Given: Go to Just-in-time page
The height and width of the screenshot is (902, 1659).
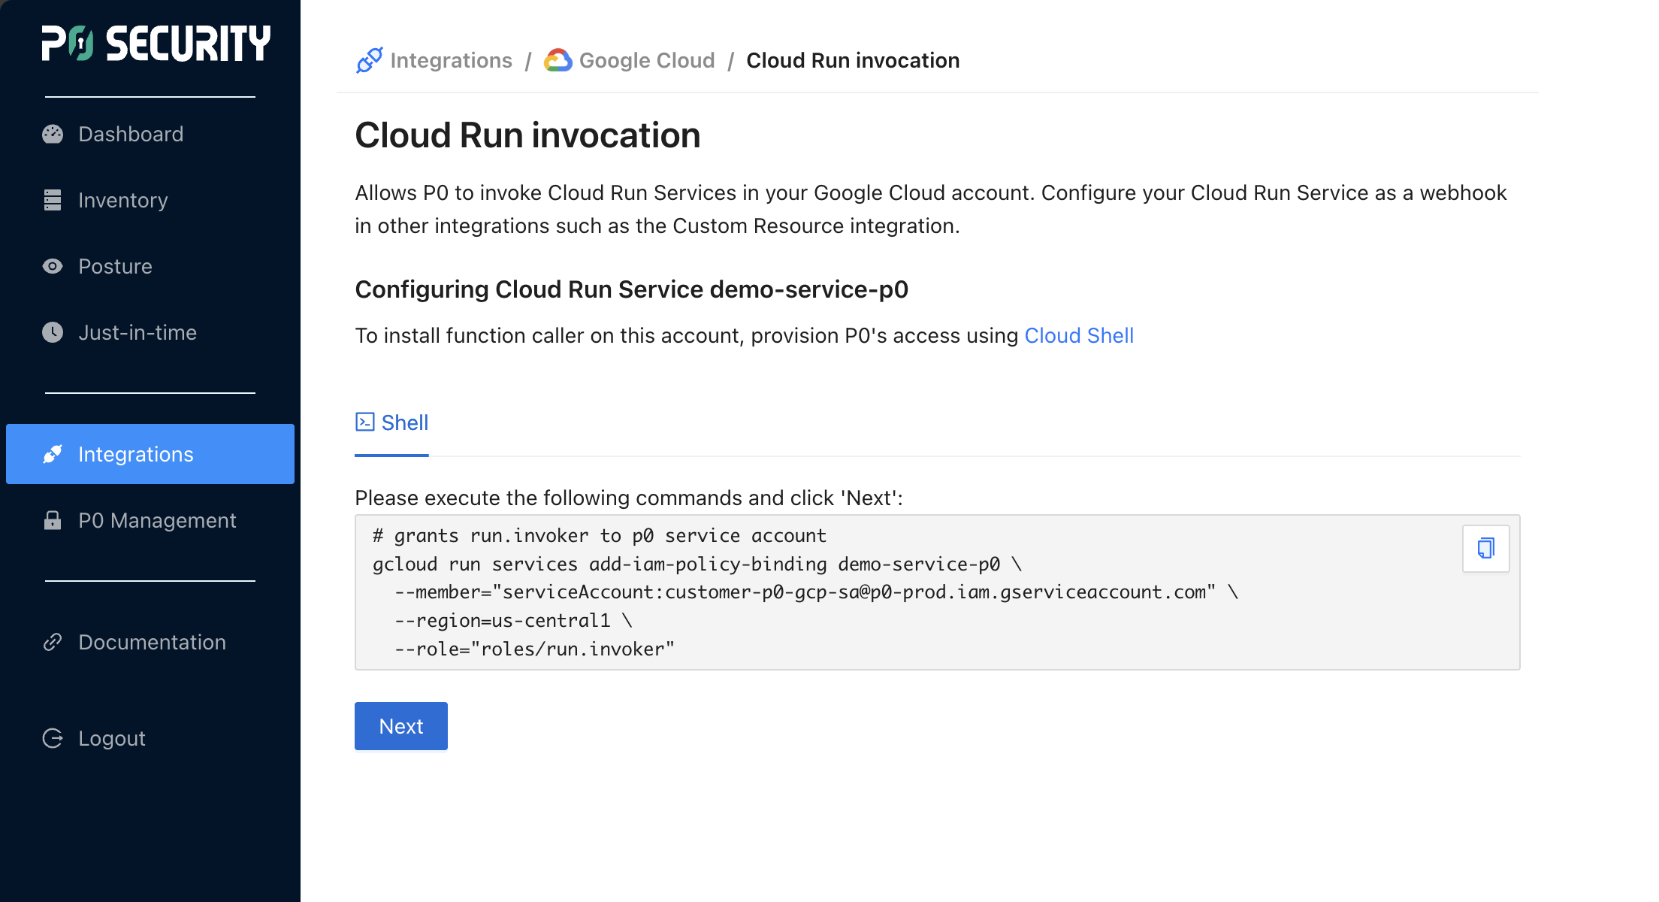Looking at the screenshot, I should tap(137, 333).
